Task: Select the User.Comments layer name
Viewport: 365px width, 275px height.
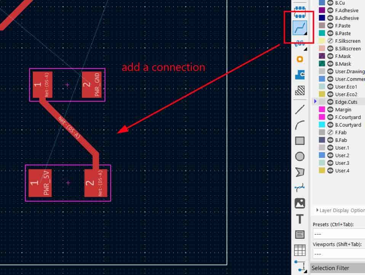Action: click(350, 79)
